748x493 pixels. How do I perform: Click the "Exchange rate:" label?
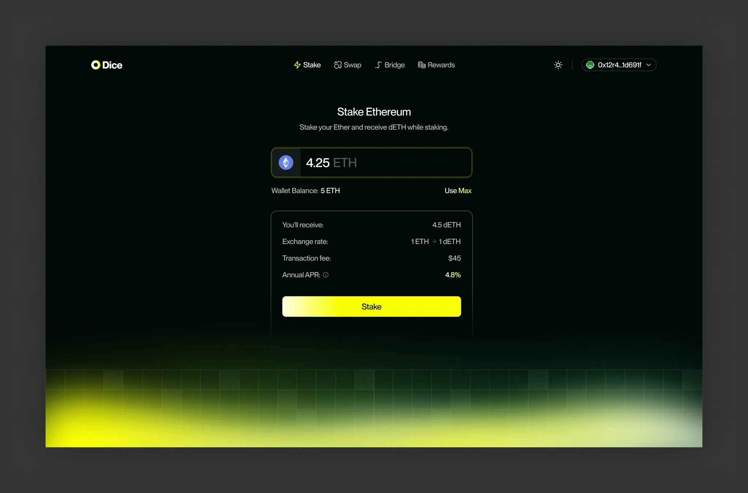pyautogui.click(x=305, y=242)
